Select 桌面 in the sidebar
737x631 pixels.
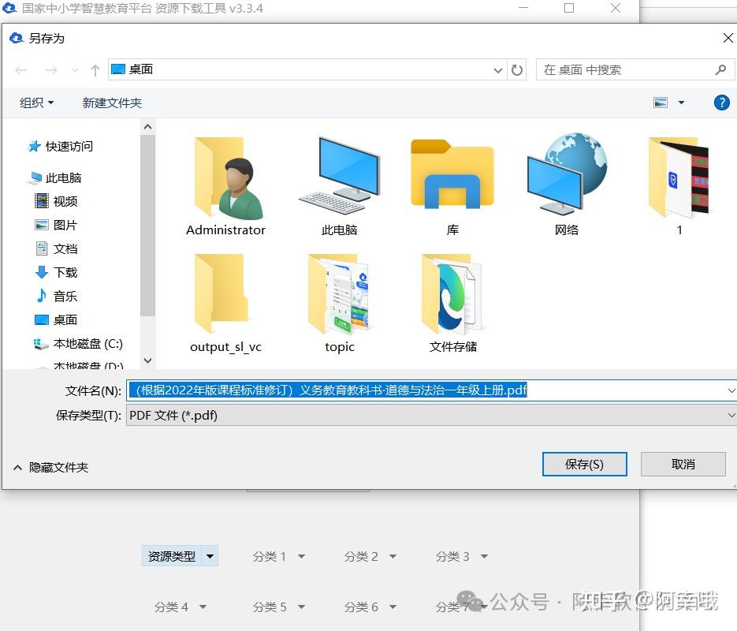point(56,319)
